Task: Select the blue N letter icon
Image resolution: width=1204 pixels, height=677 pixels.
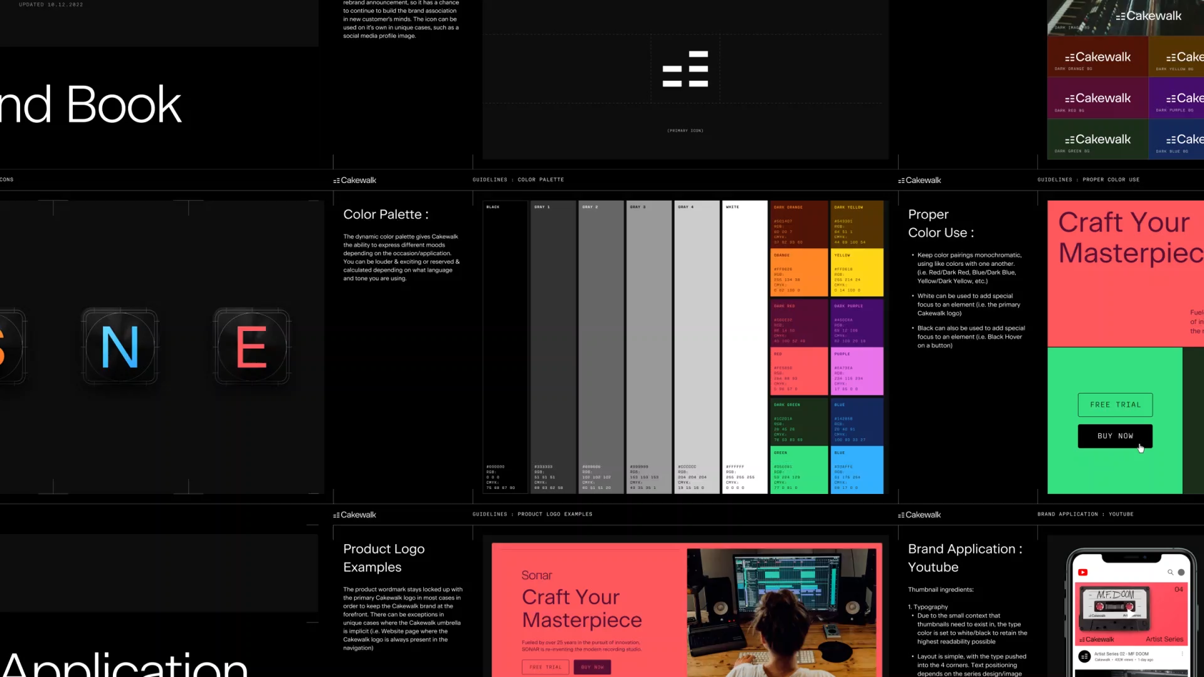Action: [120, 347]
